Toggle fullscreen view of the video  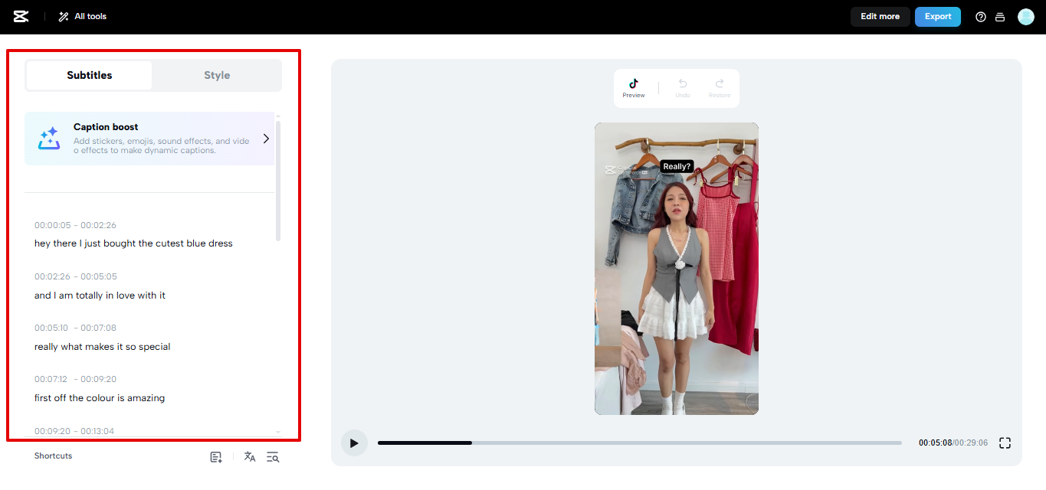point(1005,443)
